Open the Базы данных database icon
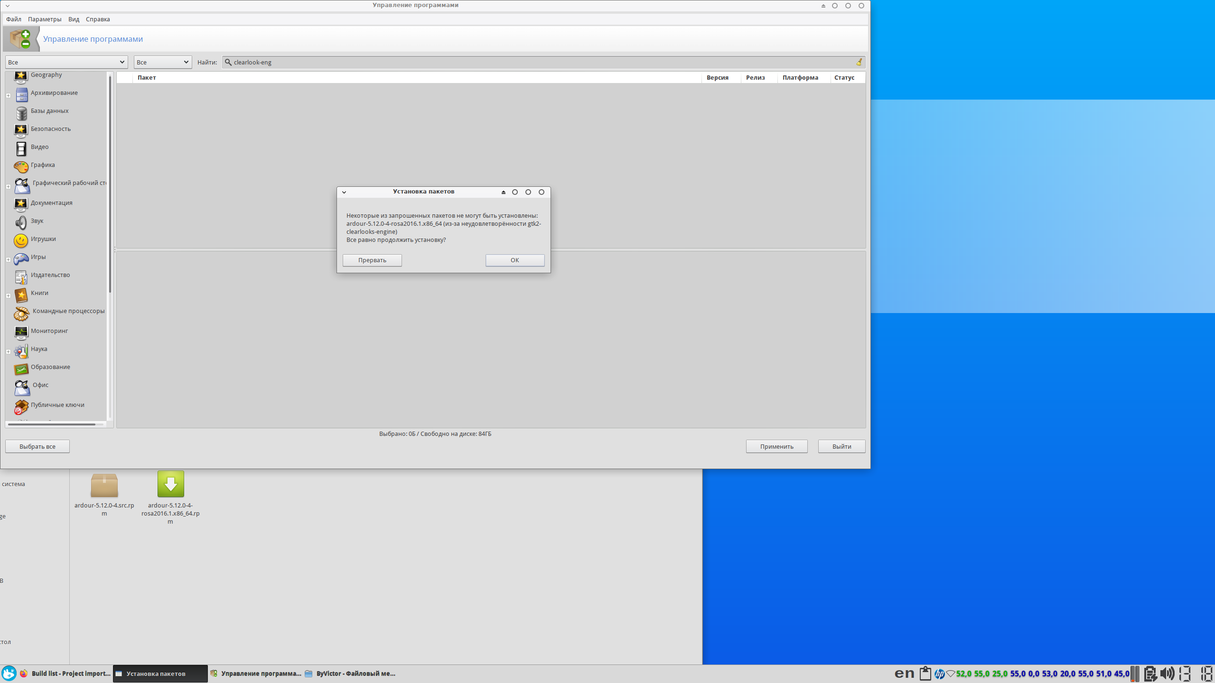 (x=21, y=112)
